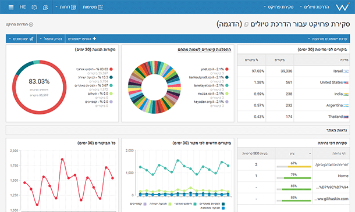Open the users icon in top bar
This screenshot has height=212, width=355.
[45, 7]
